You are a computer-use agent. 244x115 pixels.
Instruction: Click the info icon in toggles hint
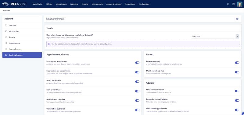[49, 44]
